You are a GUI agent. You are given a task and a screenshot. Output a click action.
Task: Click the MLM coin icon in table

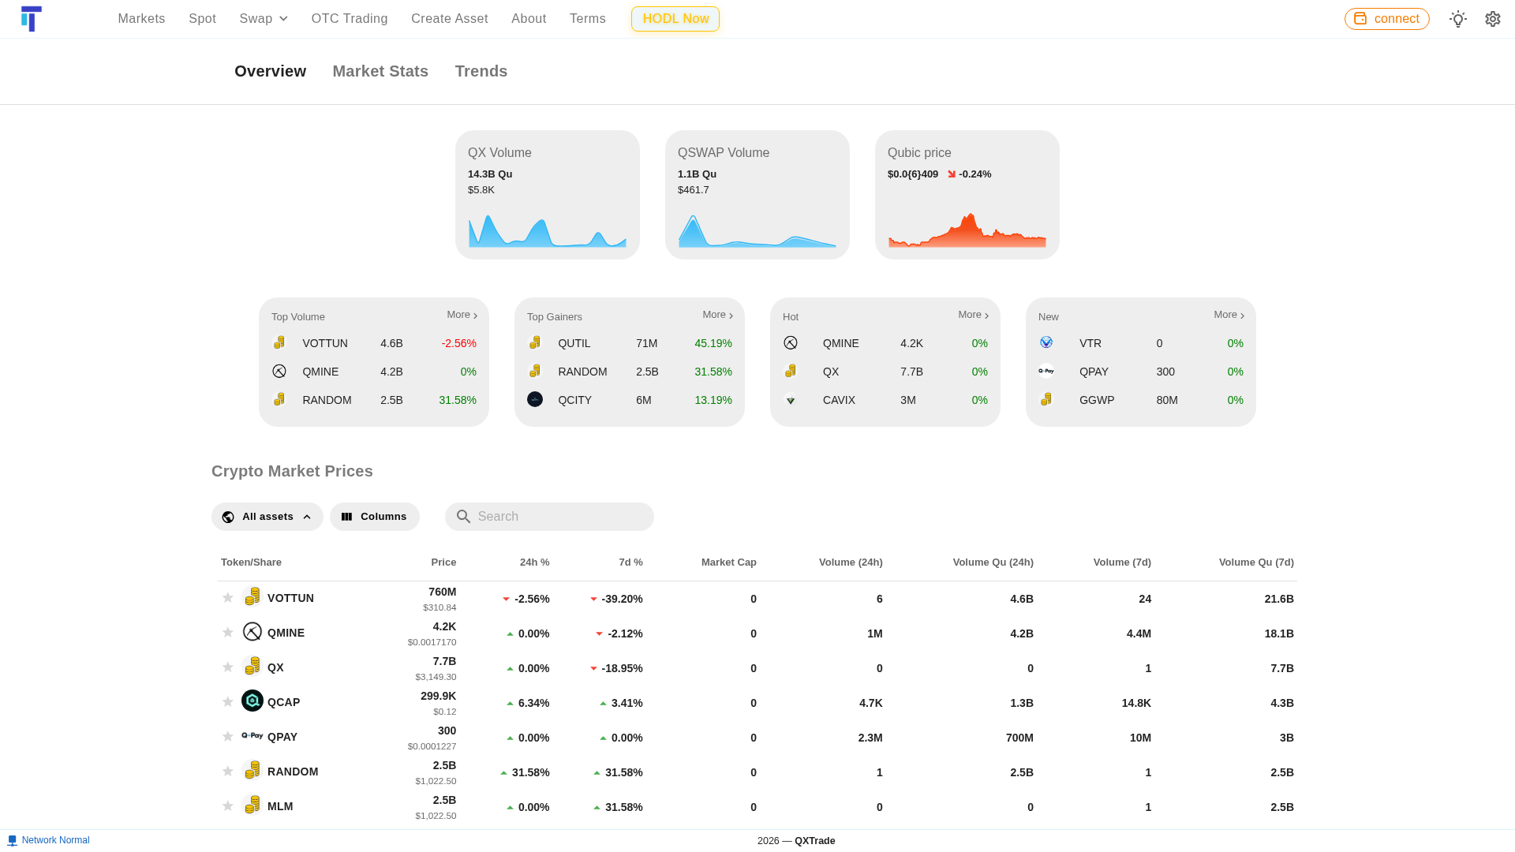point(252,805)
